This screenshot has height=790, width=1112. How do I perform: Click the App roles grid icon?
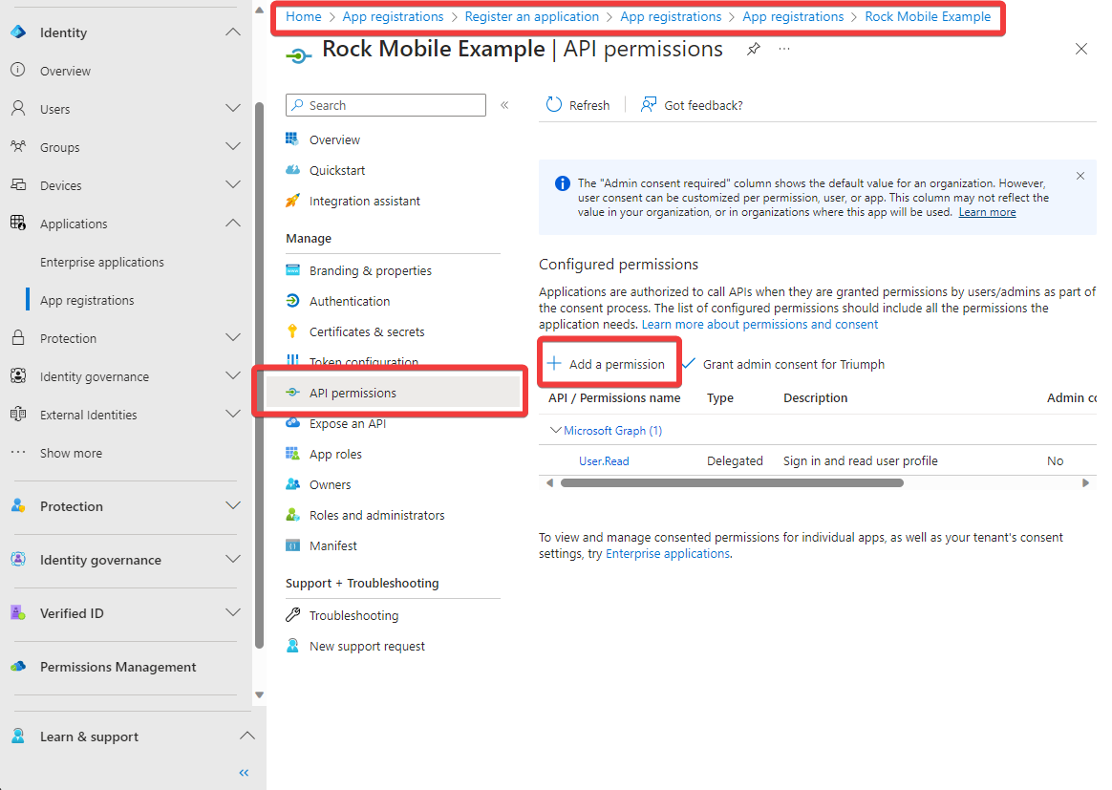click(x=292, y=453)
